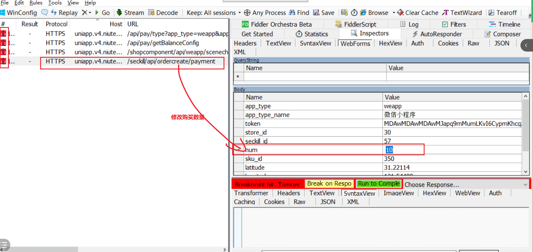The height and width of the screenshot is (252, 533).
Task: Expand the side panel collapse arrow
Action: (x=526, y=45)
